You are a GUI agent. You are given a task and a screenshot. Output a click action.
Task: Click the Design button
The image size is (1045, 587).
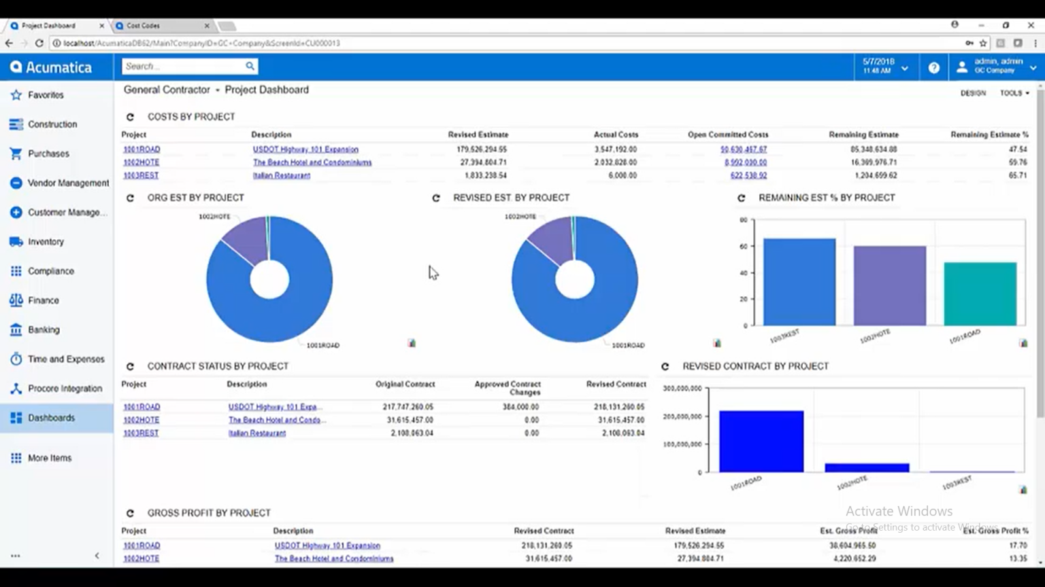tap(972, 93)
